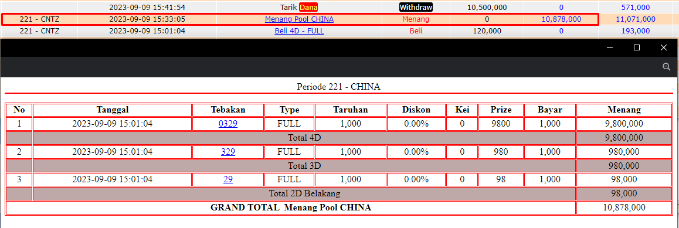Select 11,071,000 balance value
The width and height of the screenshot is (679, 228).
[x=635, y=19]
